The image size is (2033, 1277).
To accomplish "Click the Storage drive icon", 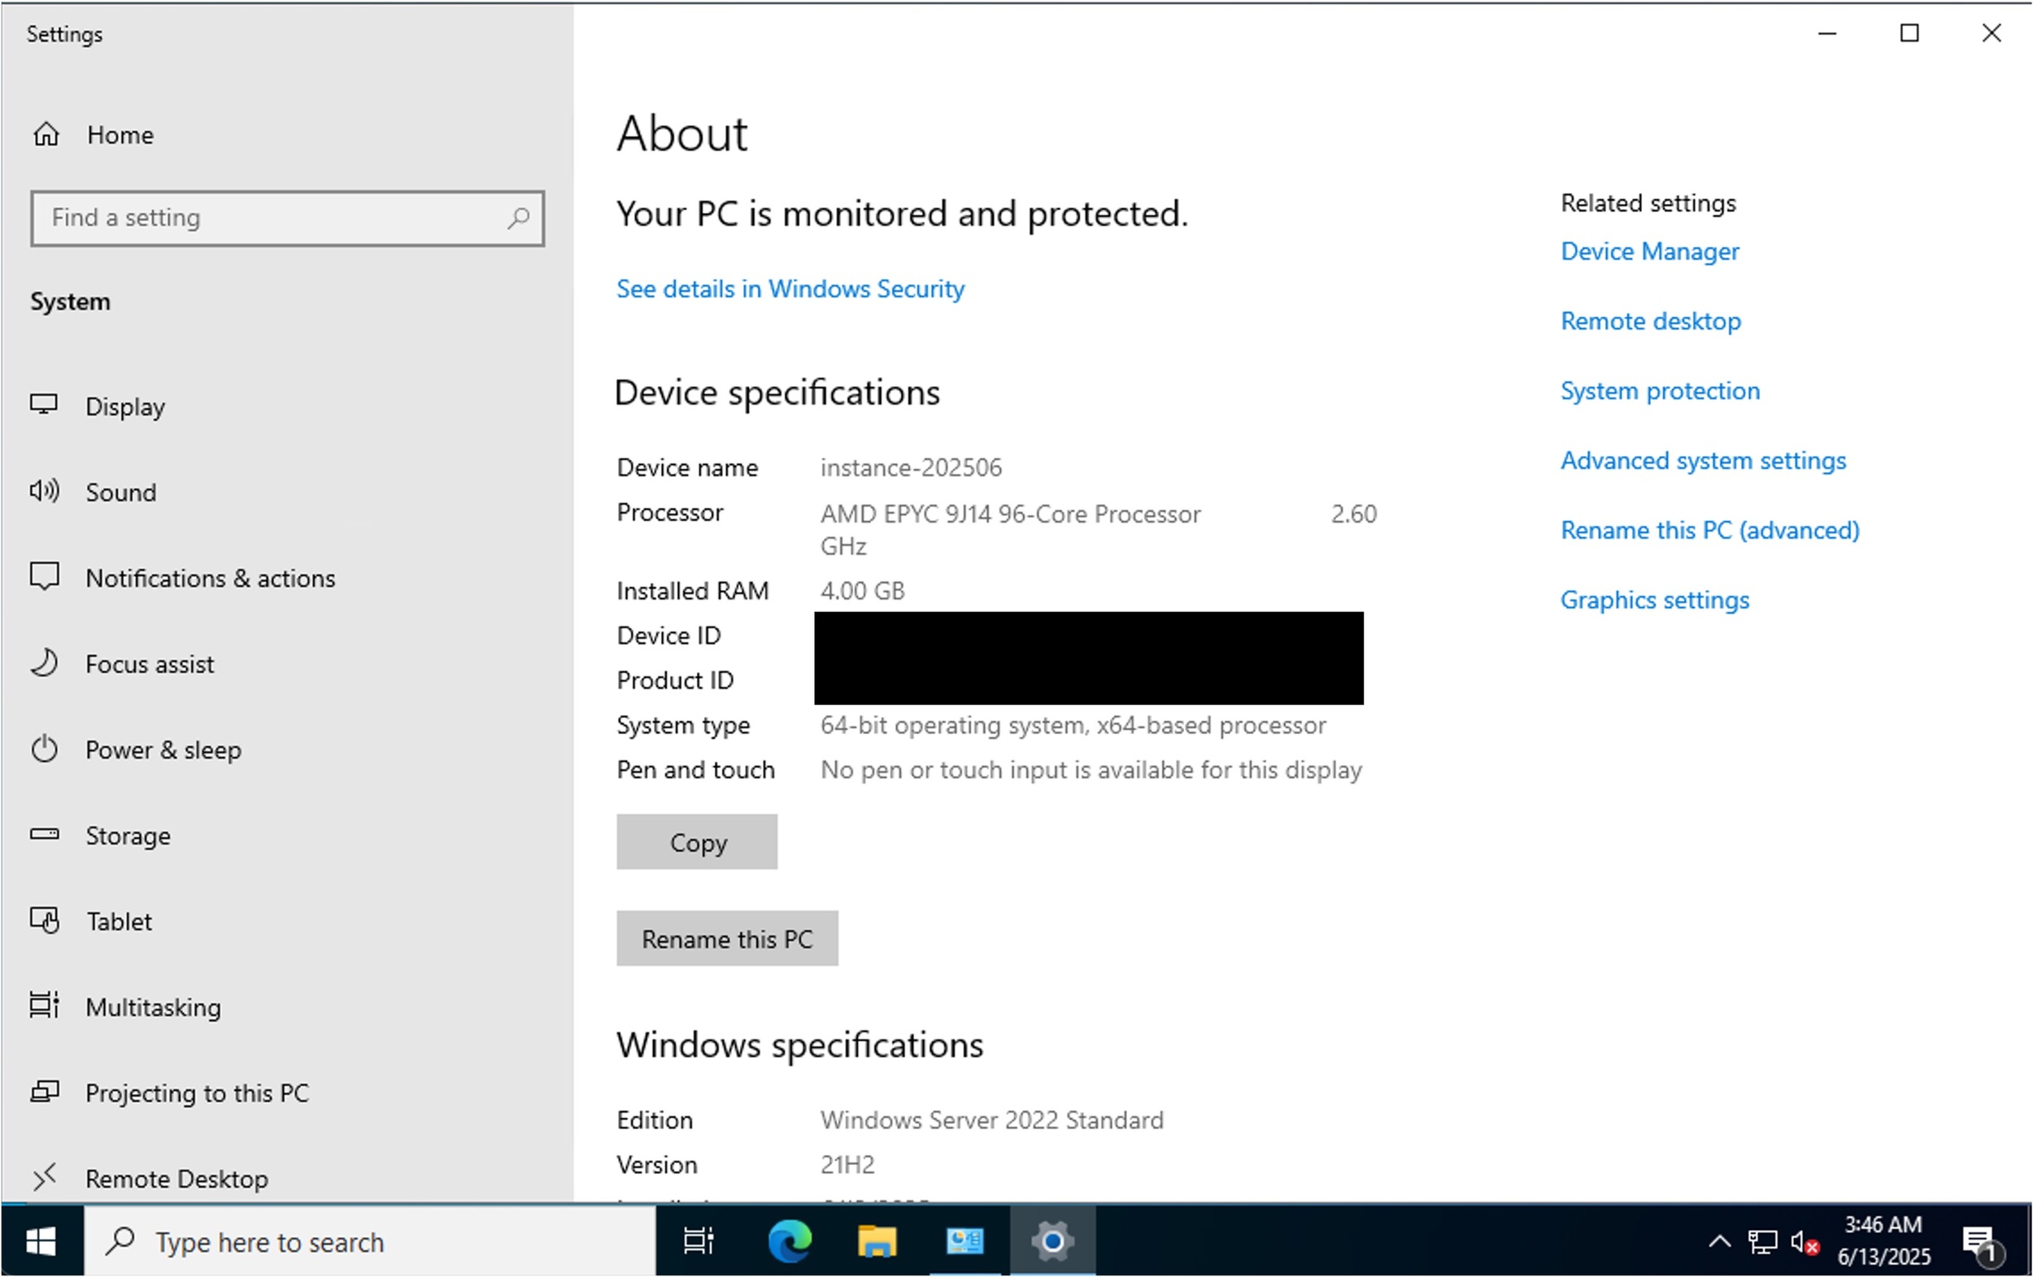I will (x=44, y=834).
